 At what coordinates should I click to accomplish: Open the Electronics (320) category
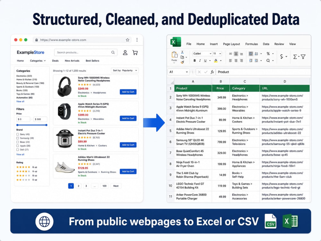point(24,76)
